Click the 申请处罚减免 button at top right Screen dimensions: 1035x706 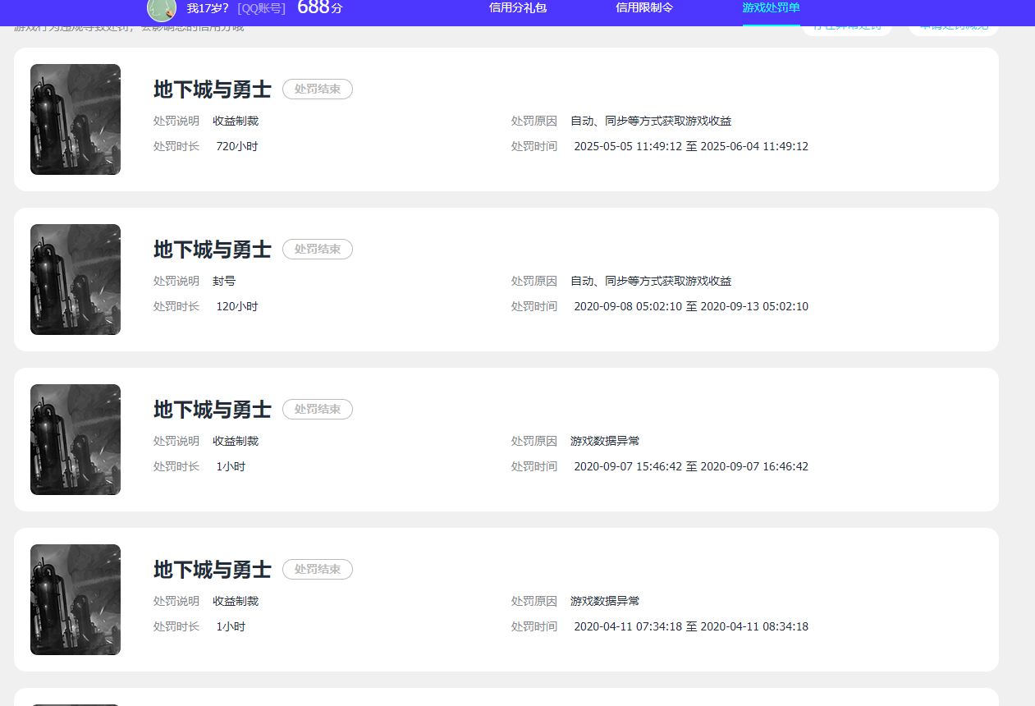click(x=953, y=25)
